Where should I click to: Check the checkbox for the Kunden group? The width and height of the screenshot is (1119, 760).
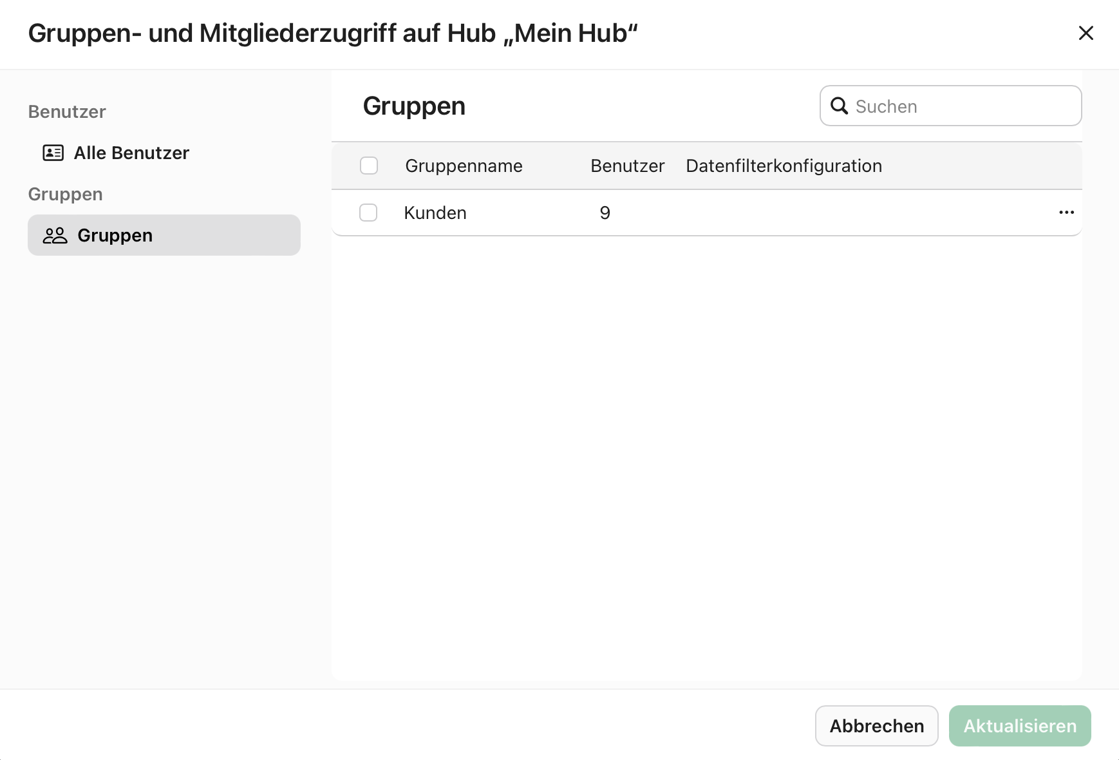tap(369, 213)
